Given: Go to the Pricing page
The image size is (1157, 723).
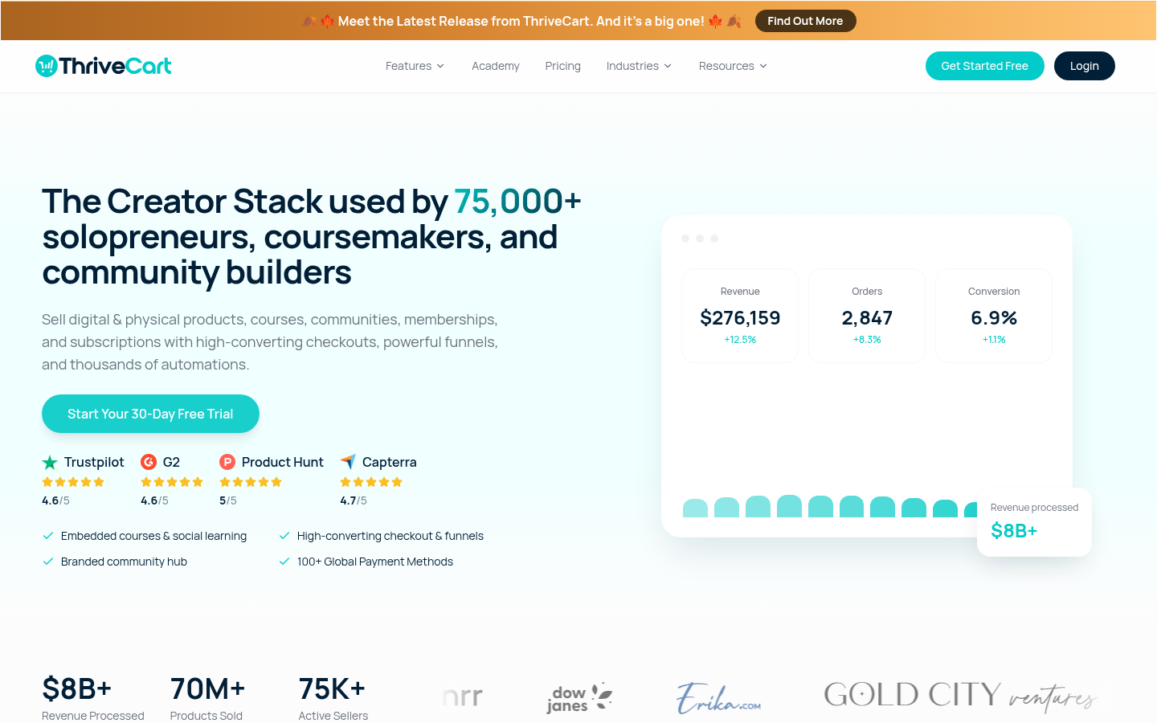Looking at the screenshot, I should tap(562, 66).
